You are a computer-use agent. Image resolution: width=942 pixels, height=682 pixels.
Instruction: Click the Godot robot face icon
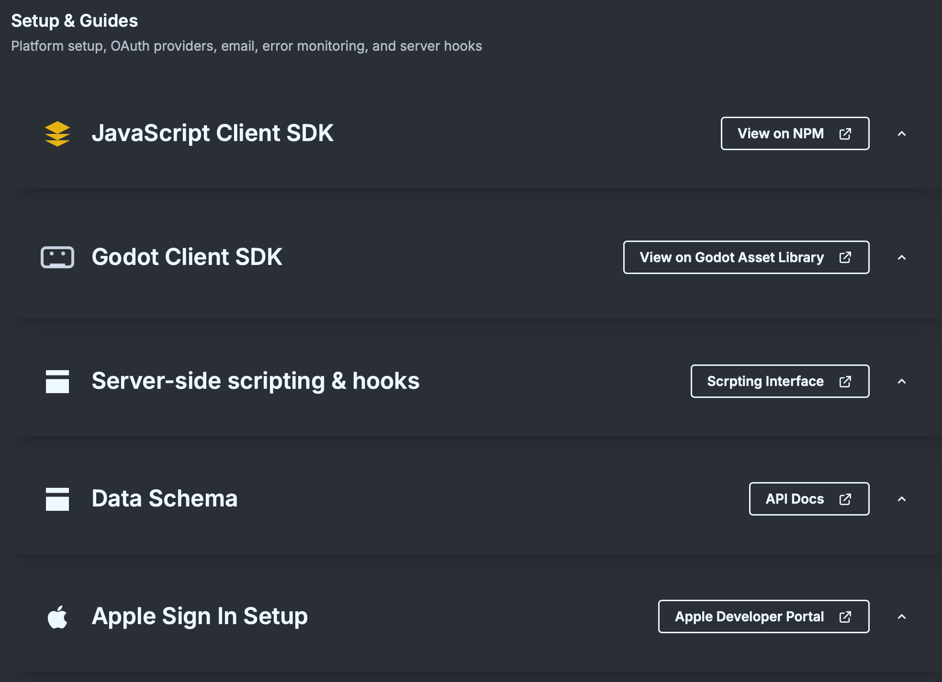[x=57, y=257]
